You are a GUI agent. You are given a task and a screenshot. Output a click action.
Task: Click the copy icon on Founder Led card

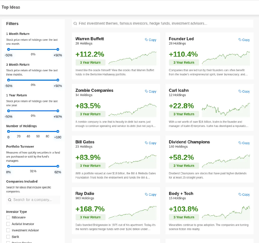coord(240,40)
